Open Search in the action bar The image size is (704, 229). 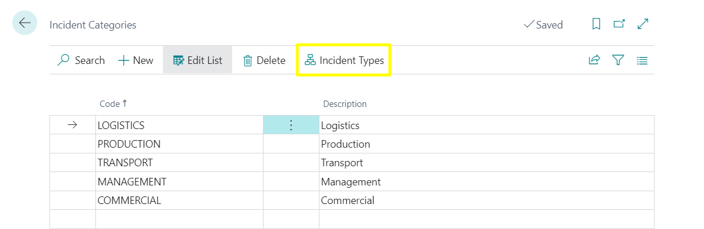[81, 60]
